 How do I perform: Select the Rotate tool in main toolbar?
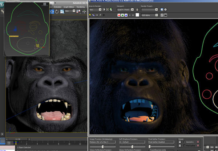pyautogui.click(x=57, y=11)
